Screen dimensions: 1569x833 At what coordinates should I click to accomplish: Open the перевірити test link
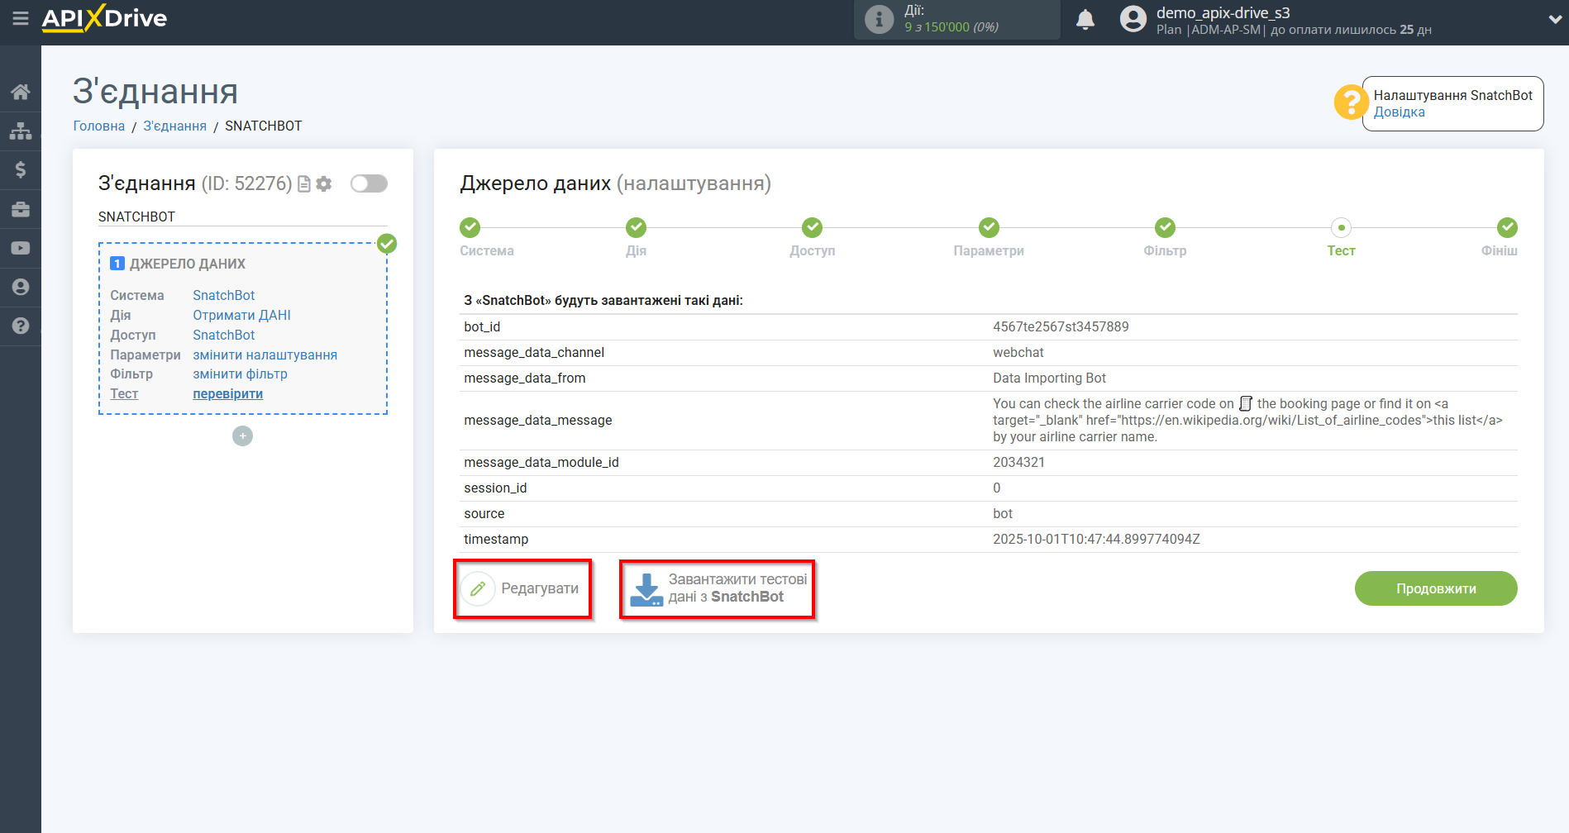click(x=227, y=394)
